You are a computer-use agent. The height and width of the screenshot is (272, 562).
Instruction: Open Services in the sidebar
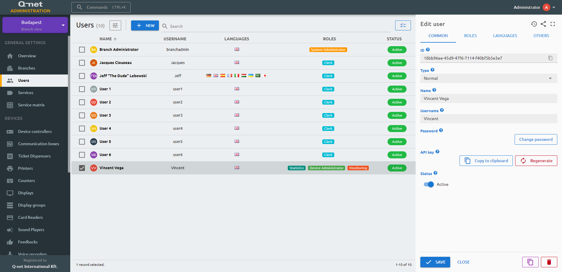pyautogui.click(x=34, y=93)
